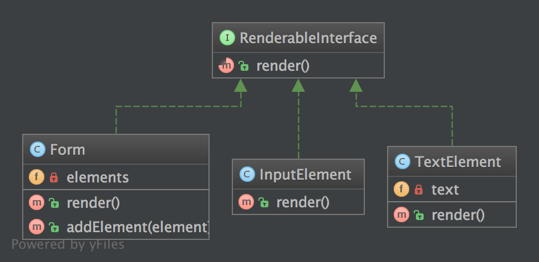Select the Form class title
Viewport: 539px width, 262px height.
point(68,150)
